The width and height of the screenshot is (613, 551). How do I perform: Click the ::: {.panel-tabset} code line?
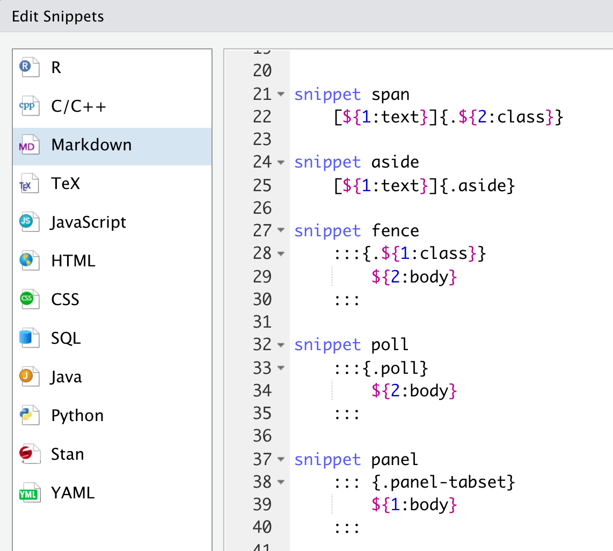[x=424, y=482]
